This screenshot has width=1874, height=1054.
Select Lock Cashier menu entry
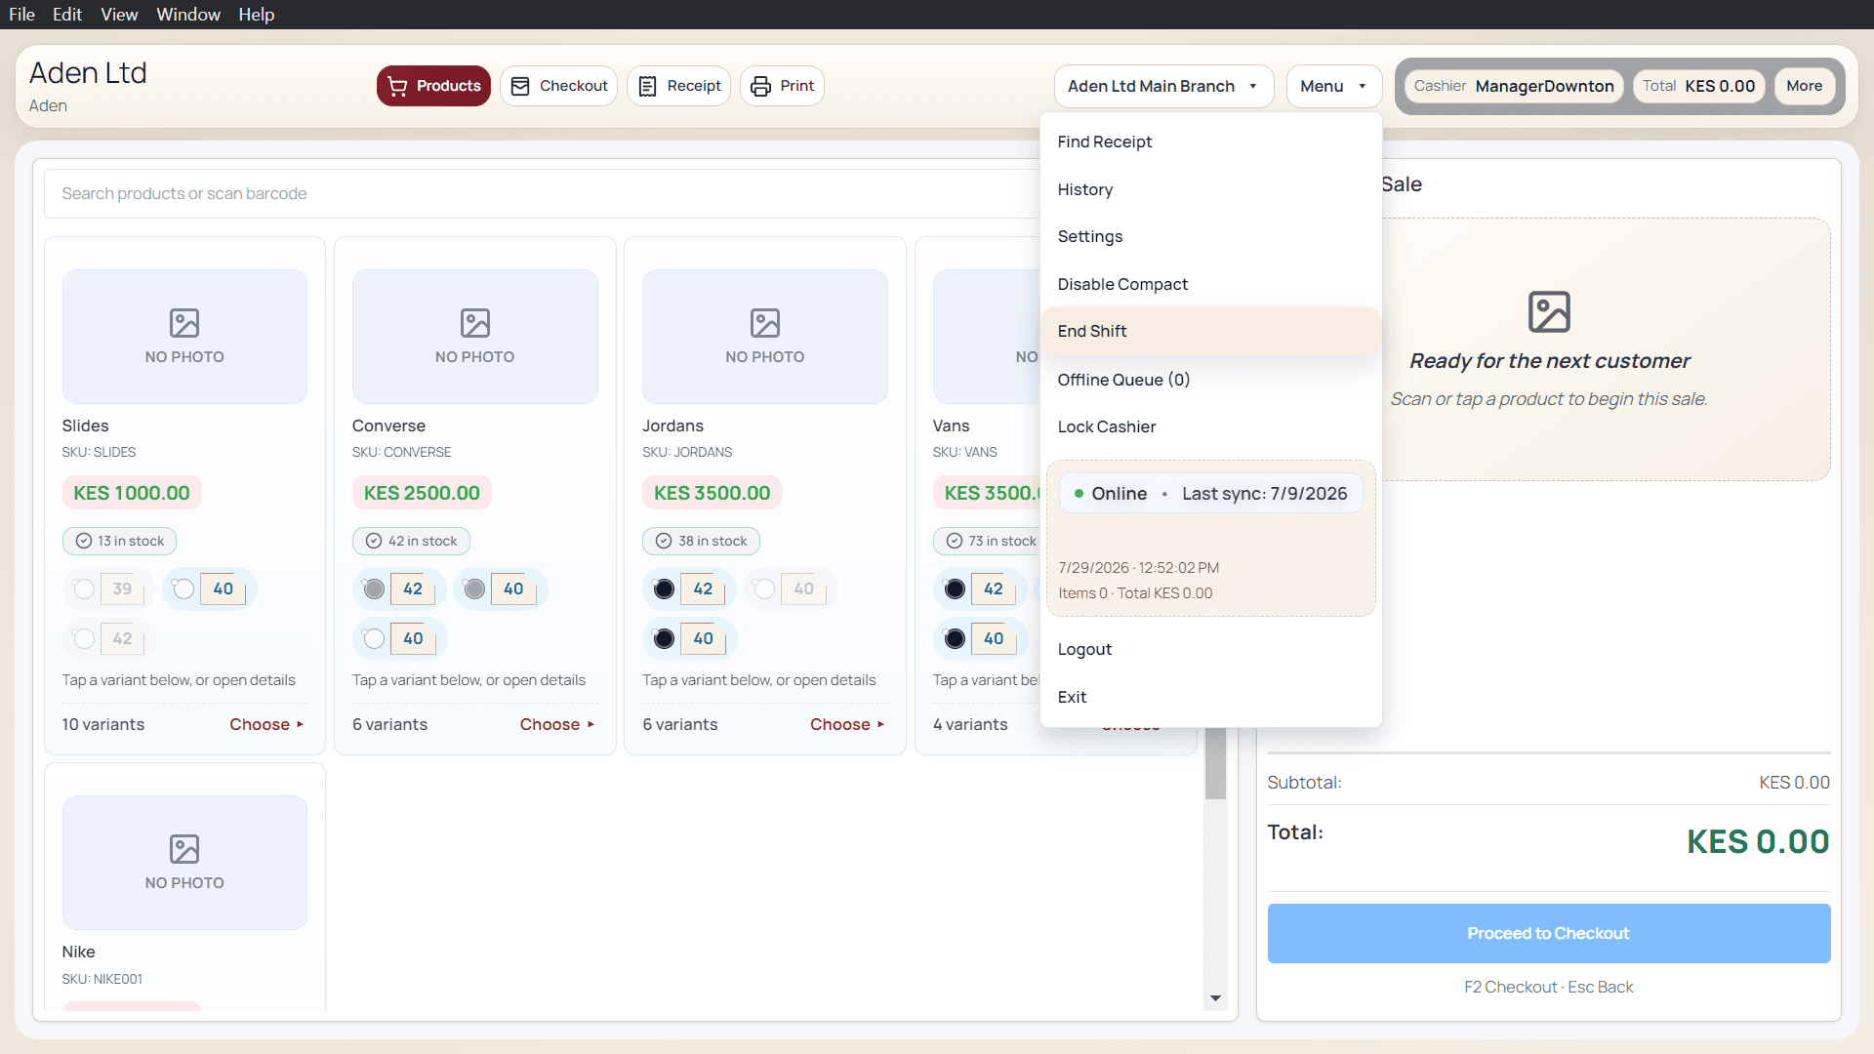[x=1210, y=426]
